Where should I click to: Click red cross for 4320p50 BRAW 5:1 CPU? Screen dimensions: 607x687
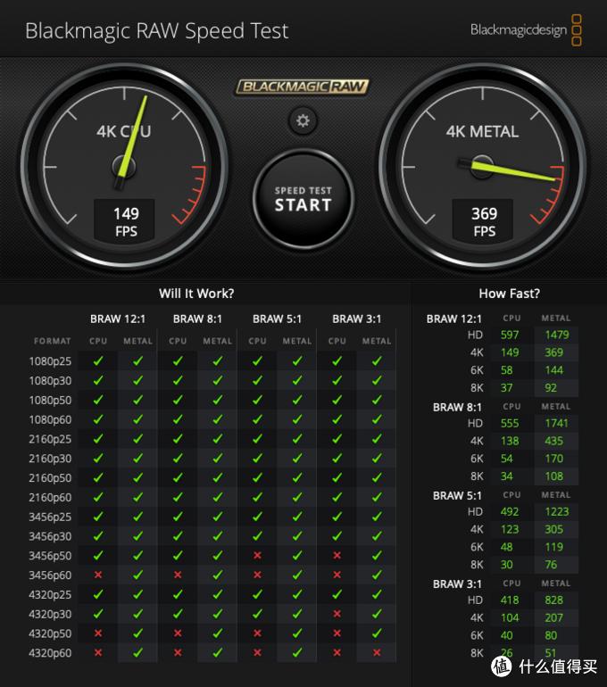[x=257, y=633]
